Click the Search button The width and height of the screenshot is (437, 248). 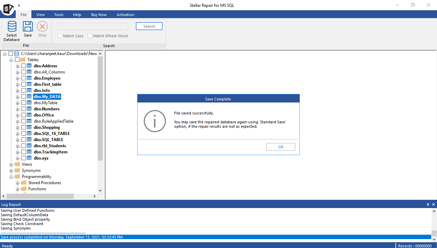click(149, 26)
